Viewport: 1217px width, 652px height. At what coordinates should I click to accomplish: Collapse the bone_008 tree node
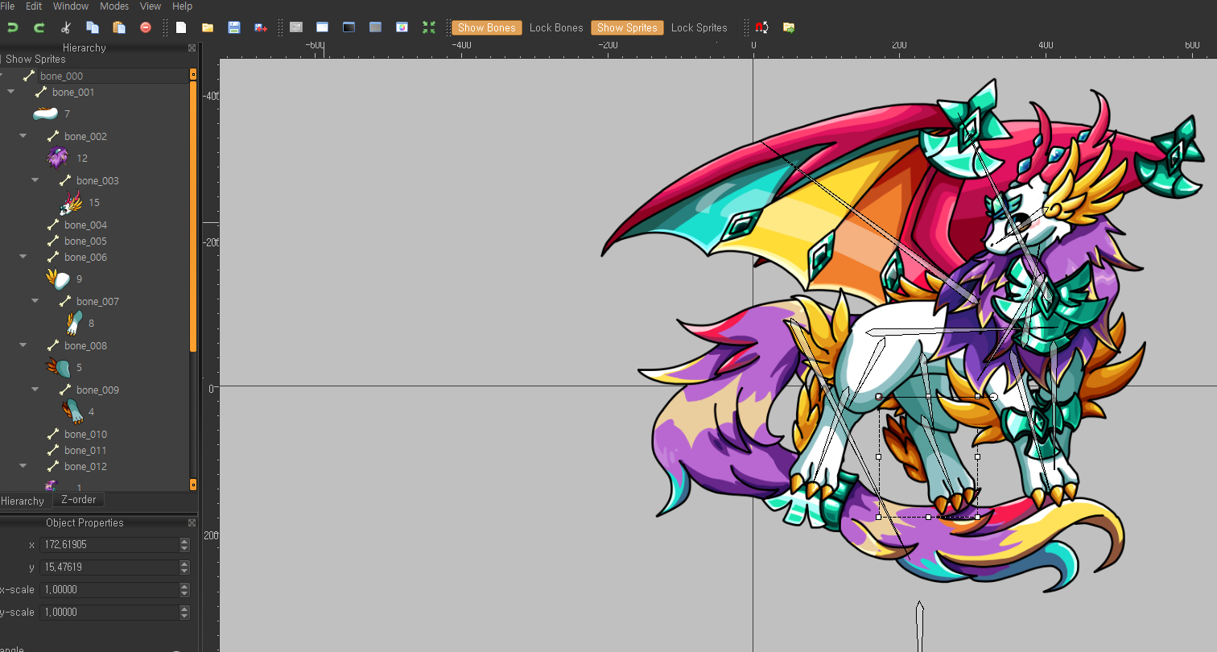23,345
